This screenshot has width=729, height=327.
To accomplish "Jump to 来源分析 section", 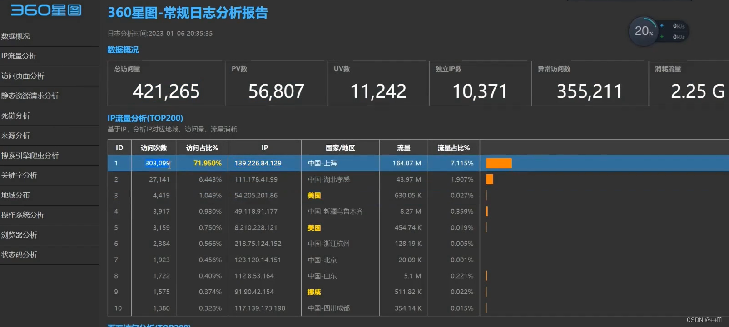I will (x=15, y=136).
